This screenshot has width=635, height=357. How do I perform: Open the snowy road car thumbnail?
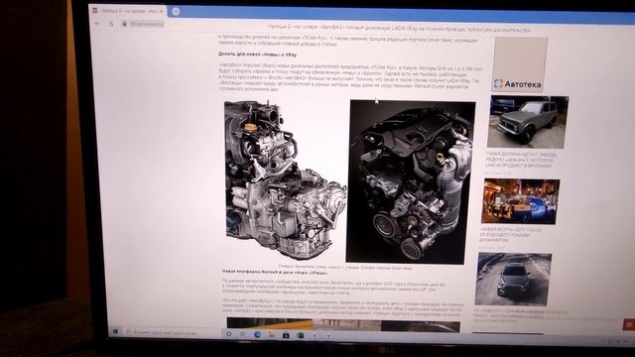(514, 279)
